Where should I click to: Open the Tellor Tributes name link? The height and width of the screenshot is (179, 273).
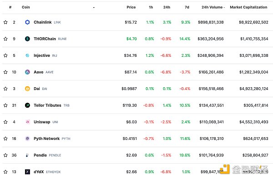coord(47,105)
